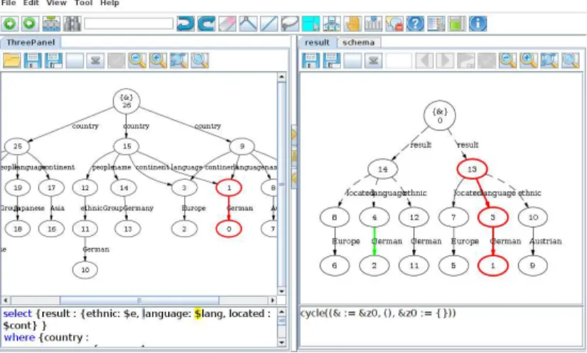Click the notebook list settings icon
The image size is (587, 353).
click(x=436, y=23)
